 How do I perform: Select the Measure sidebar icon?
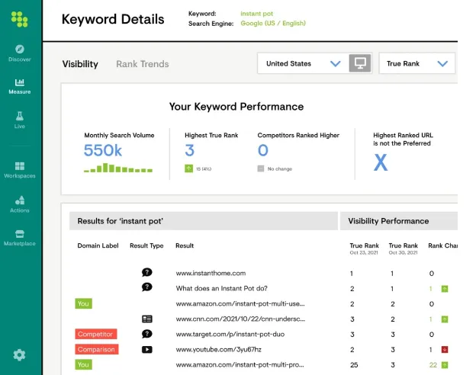(x=20, y=85)
